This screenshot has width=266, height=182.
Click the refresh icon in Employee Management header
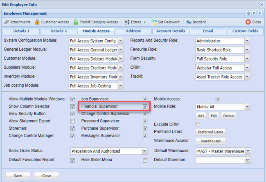(254, 13)
